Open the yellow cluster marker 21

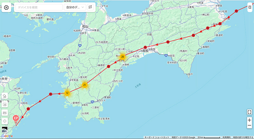tap(84, 85)
